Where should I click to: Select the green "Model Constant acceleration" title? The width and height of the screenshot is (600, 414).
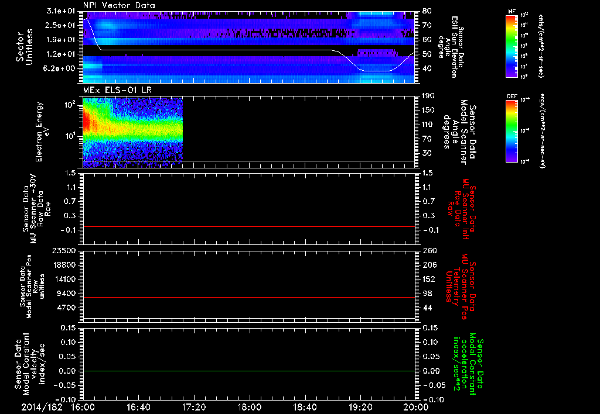pos(468,365)
